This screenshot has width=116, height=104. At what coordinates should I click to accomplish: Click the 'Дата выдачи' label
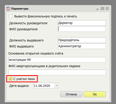[x=19, y=86]
